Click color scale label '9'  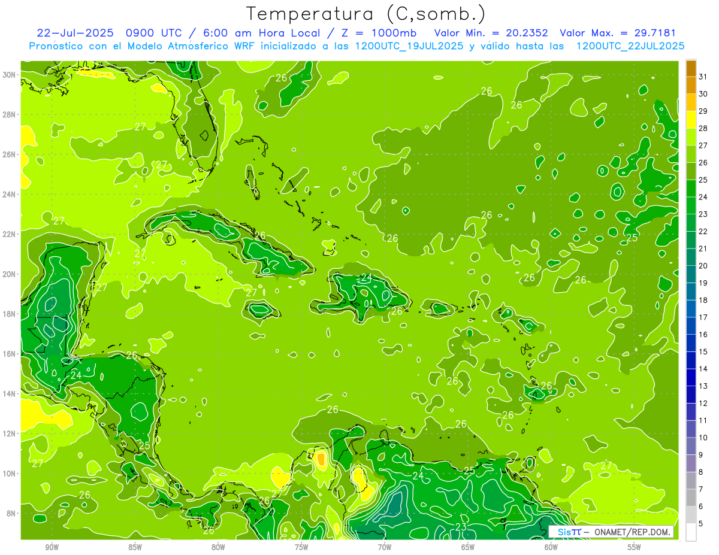[701, 455]
